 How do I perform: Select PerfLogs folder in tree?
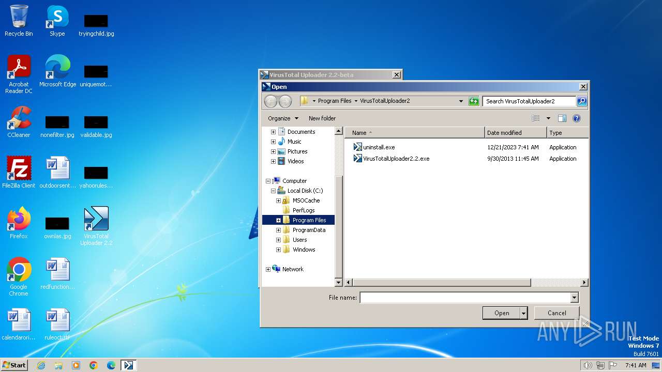(303, 210)
